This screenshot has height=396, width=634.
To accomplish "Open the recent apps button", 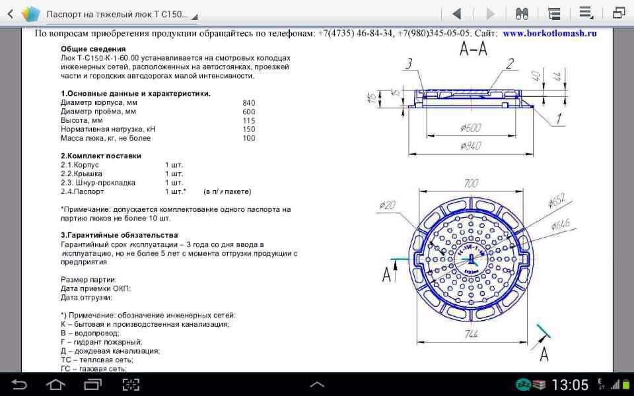I will 92,384.
